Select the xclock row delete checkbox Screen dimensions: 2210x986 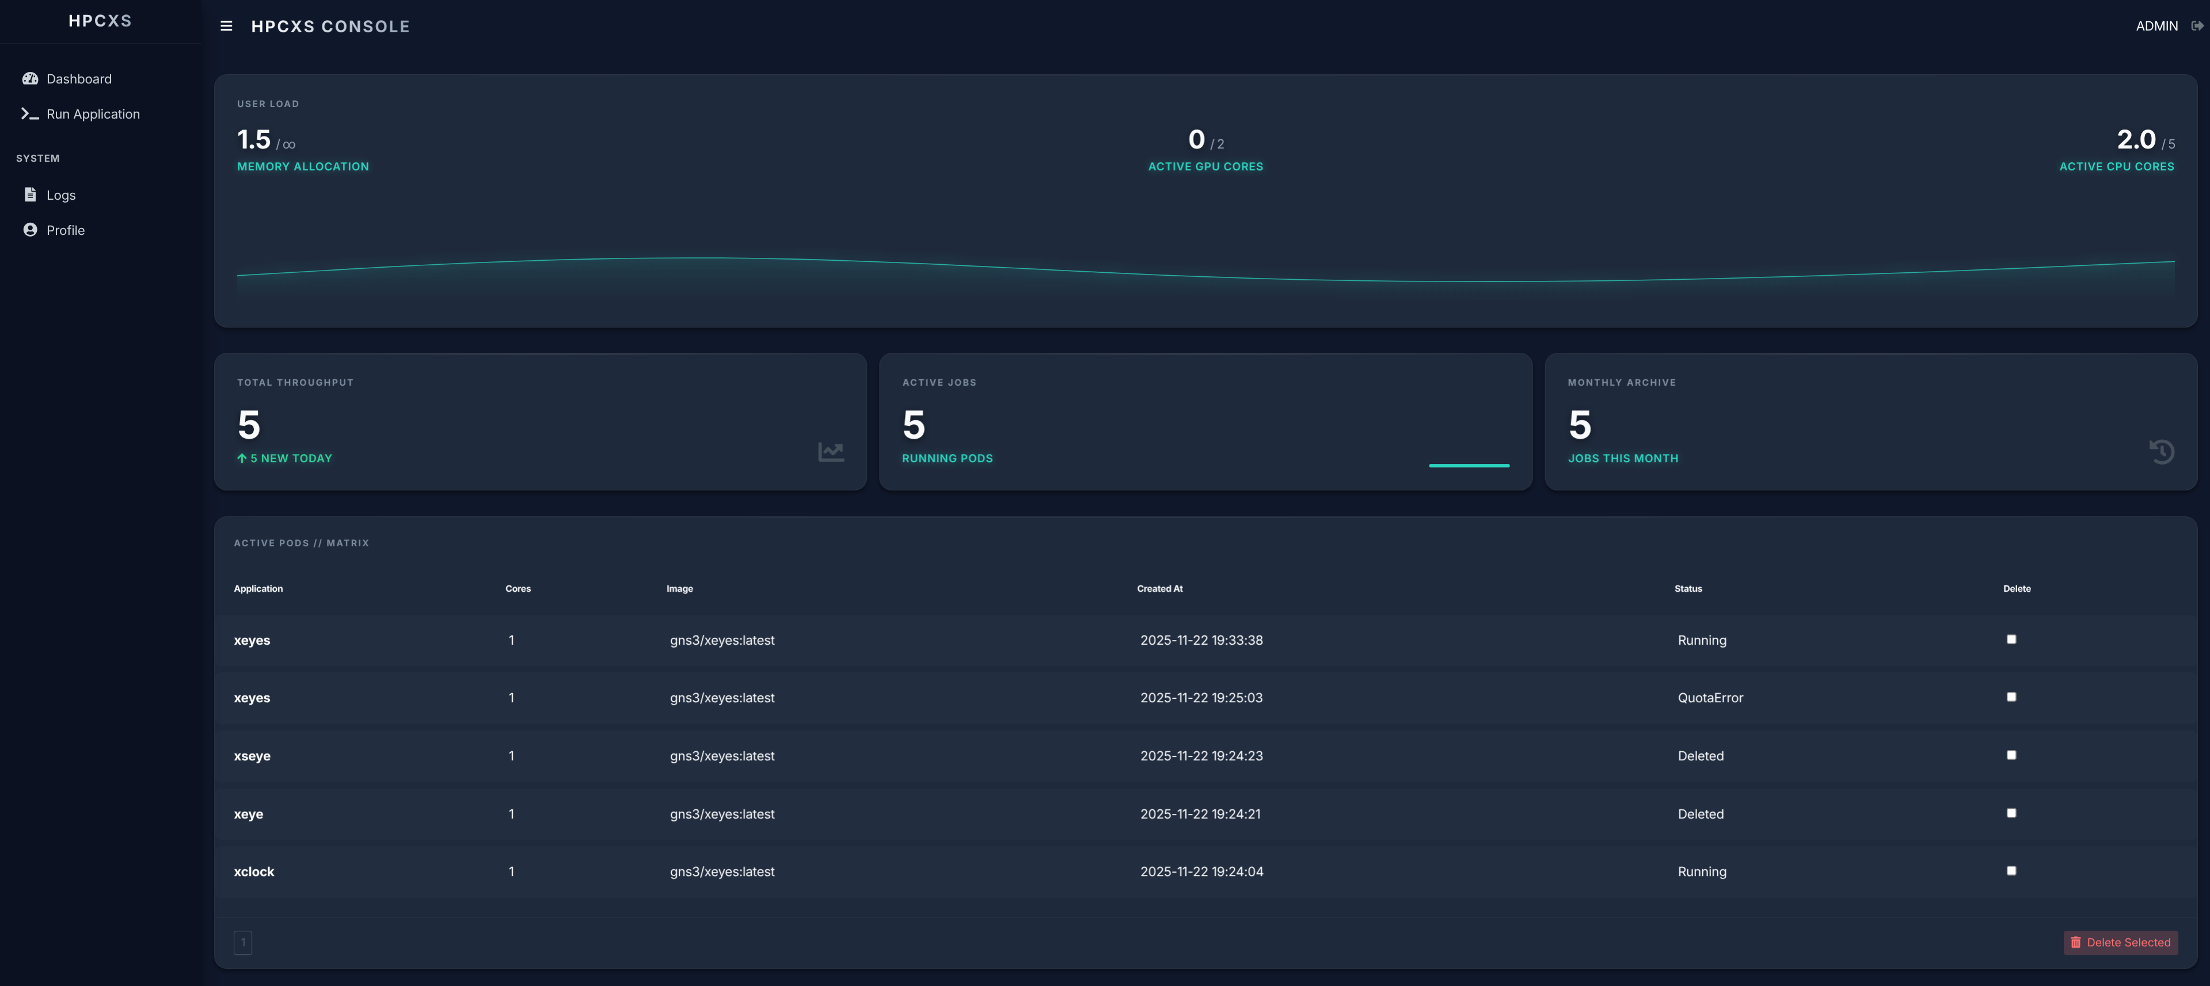2011,871
